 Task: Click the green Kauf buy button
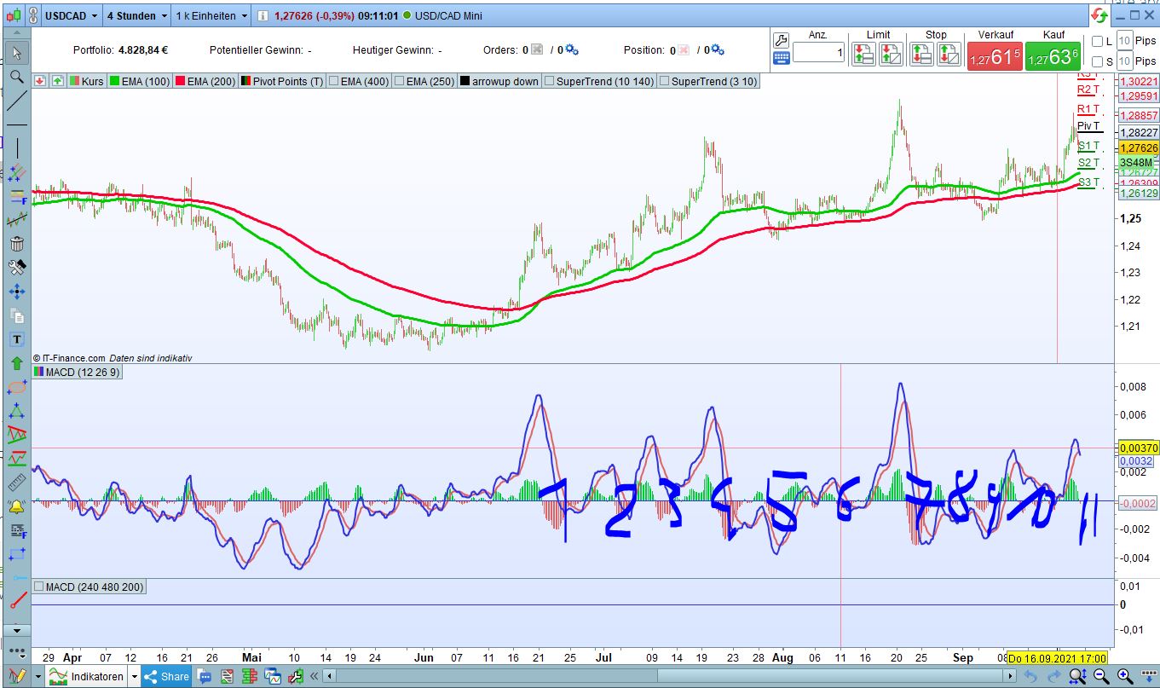[x=1053, y=56]
